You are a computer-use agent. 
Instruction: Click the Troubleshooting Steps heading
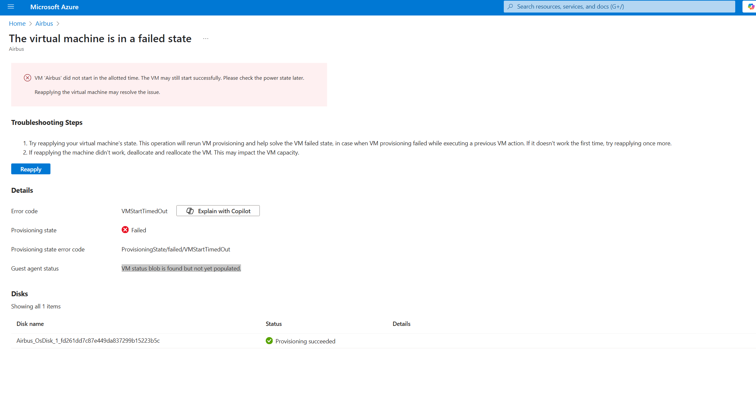pos(47,122)
